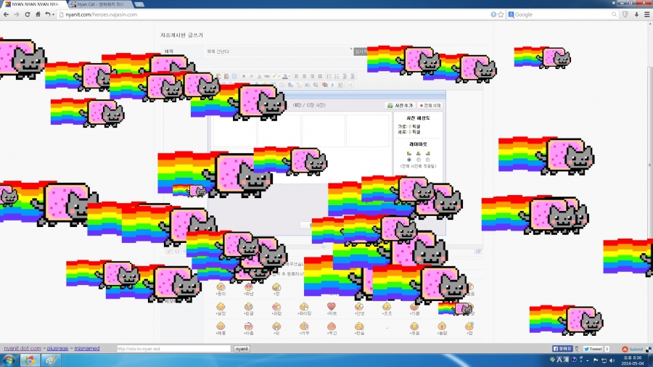Justify text in the editor toolbar
This screenshot has height=367, width=653.
pyautogui.click(x=320, y=76)
